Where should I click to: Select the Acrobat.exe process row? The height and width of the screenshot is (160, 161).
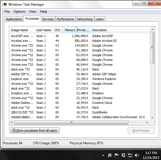point(80,41)
